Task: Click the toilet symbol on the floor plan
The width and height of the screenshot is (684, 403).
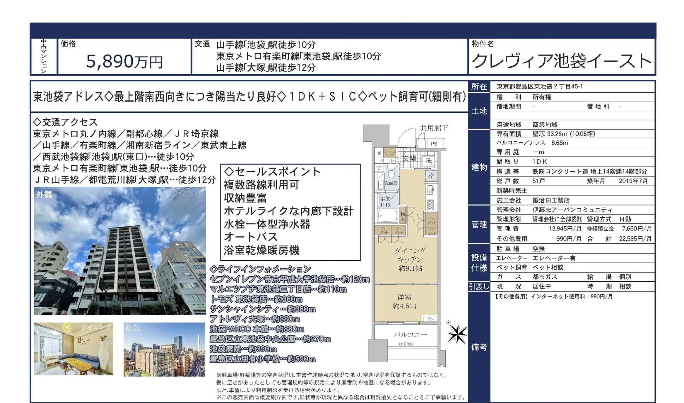Action: (391, 174)
